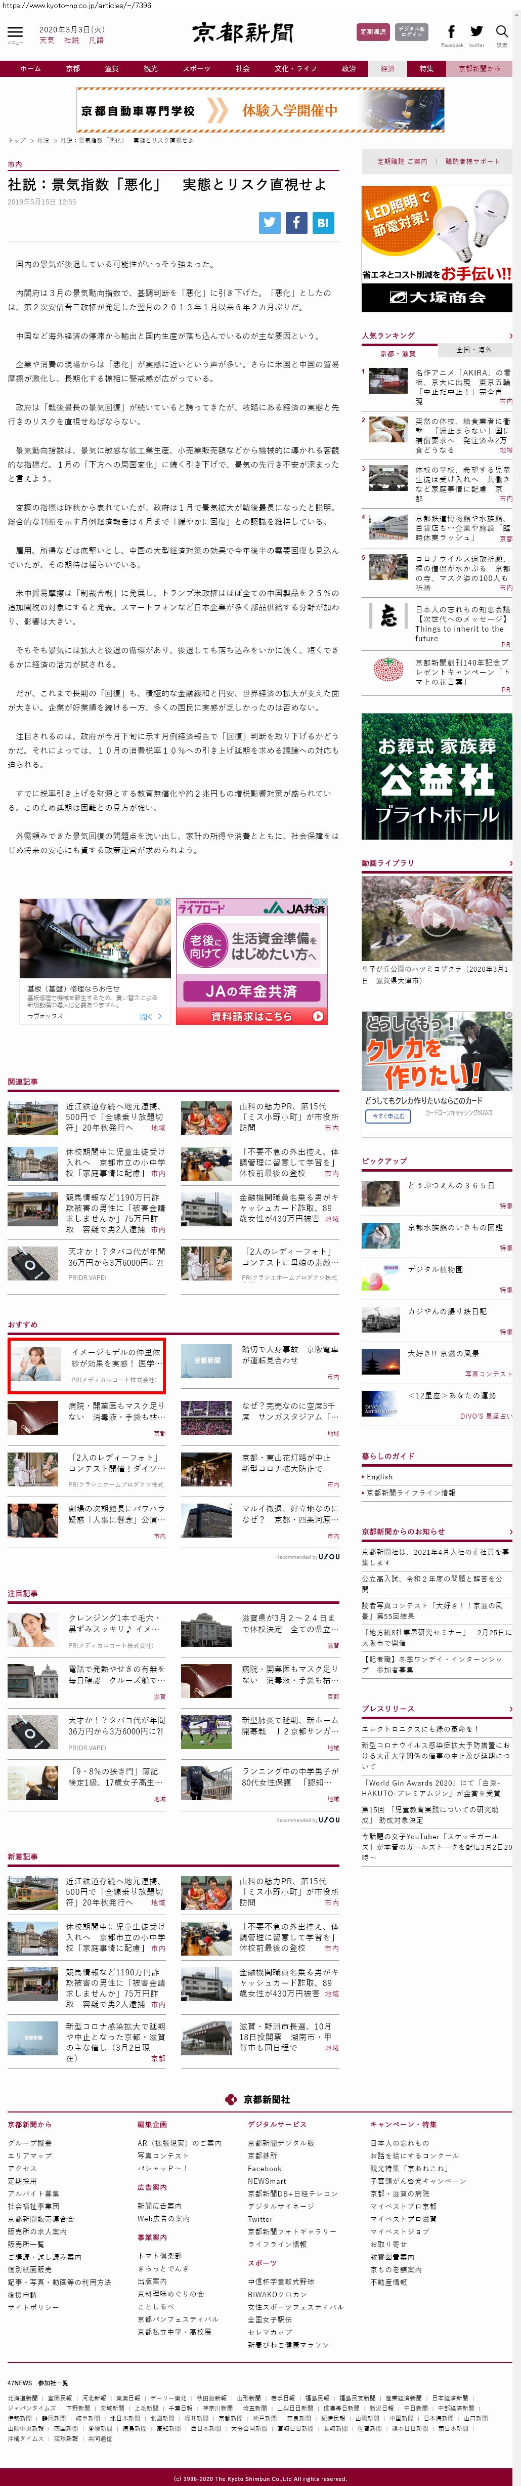Expand 人気ランキング with its chevron arrow
The width and height of the screenshot is (521, 2486).
(x=510, y=336)
